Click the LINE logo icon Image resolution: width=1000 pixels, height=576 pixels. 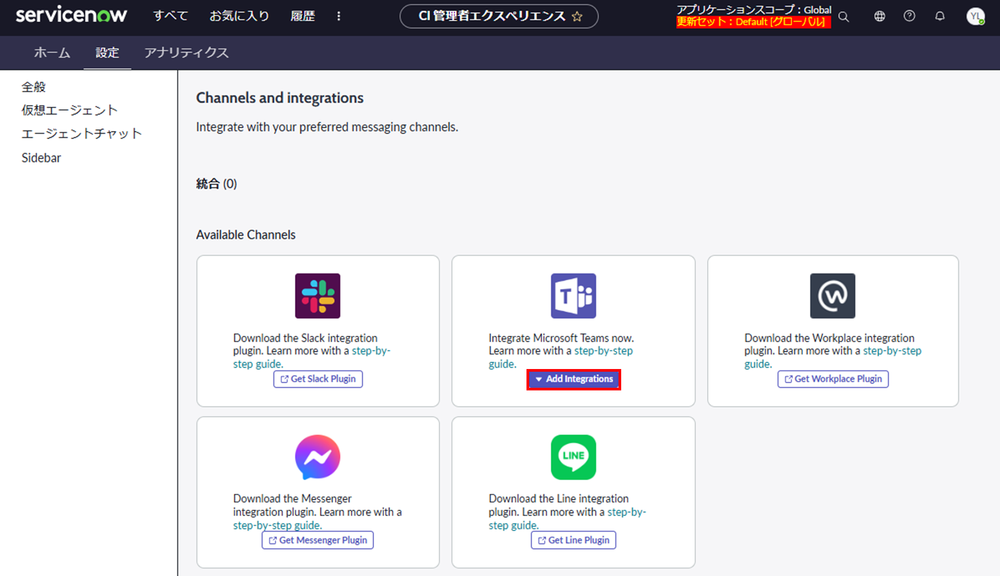click(x=574, y=457)
